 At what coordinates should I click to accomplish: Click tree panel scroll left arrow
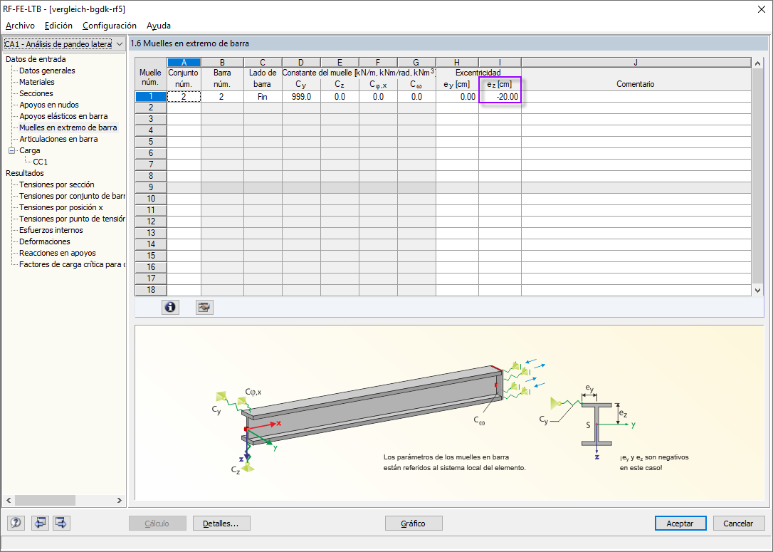coord(9,500)
